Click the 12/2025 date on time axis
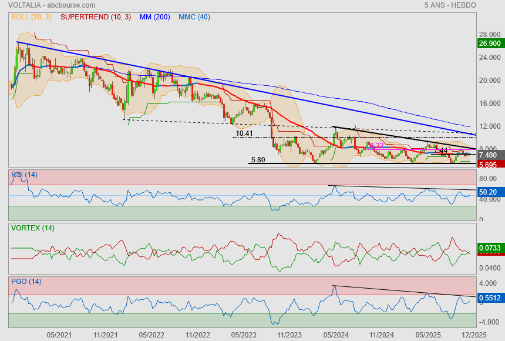The image size is (505, 341). pyautogui.click(x=472, y=335)
